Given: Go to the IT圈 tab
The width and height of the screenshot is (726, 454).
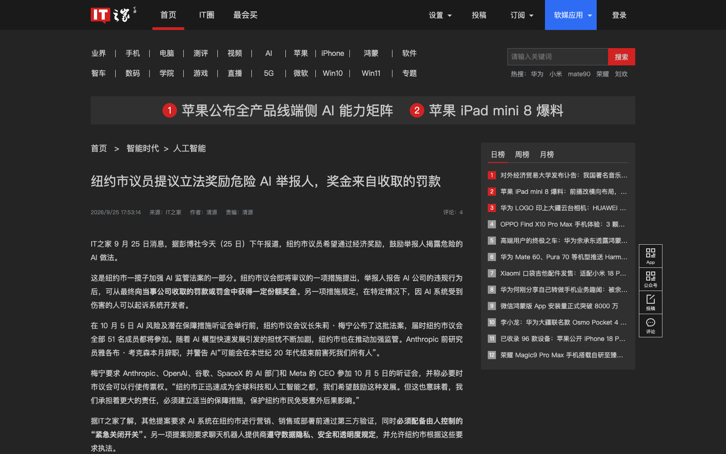Looking at the screenshot, I should [x=206, y=15].
